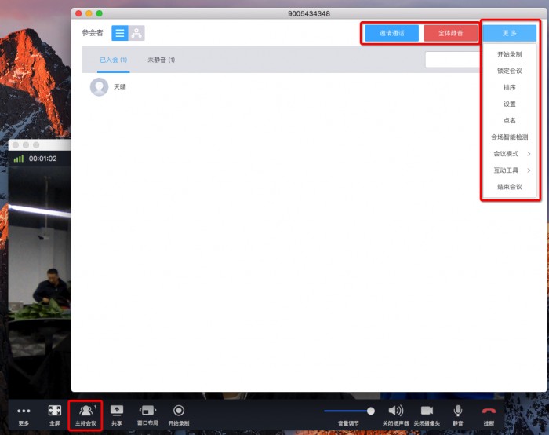This screenshot has width=549, height=435.
Task: Switch to list view of participants
Action: coord(120,33)
